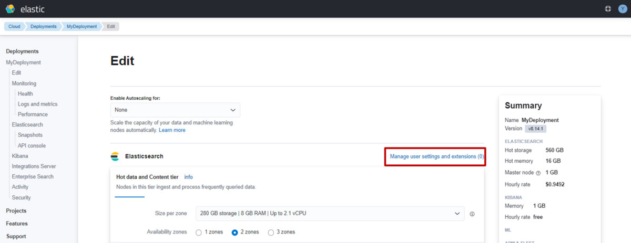
Task: Go to Deployments breadcrumb
Action: (43, 26)
